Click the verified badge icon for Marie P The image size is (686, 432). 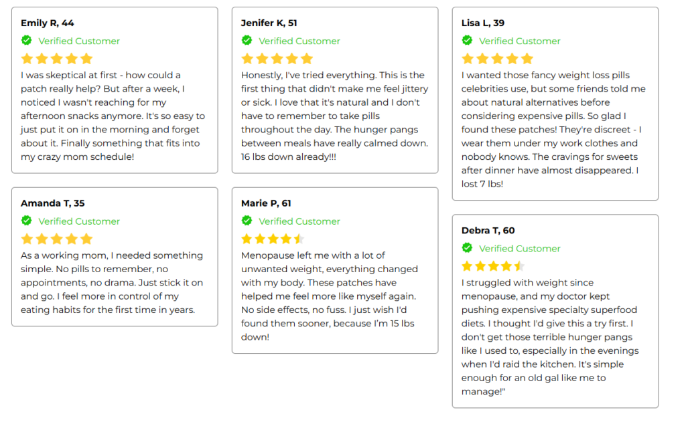(247, 221)
